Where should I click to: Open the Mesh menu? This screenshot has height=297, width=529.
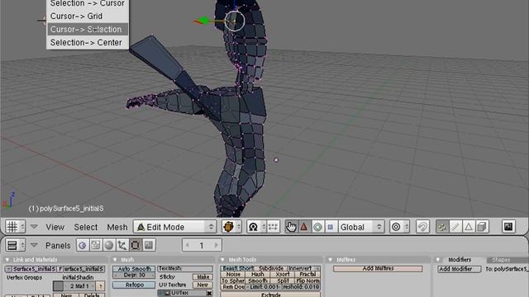coord(117,228)
